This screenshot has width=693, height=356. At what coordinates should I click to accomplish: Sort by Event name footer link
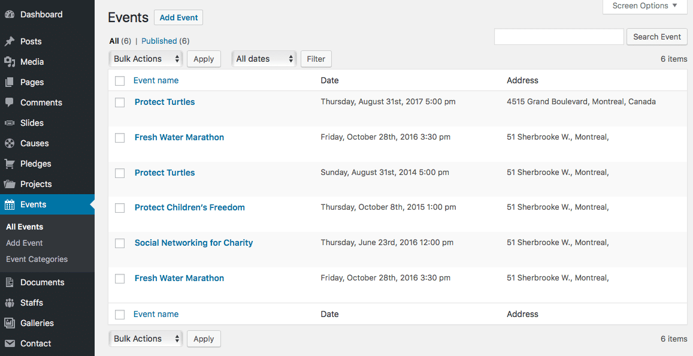click(156, 315)
